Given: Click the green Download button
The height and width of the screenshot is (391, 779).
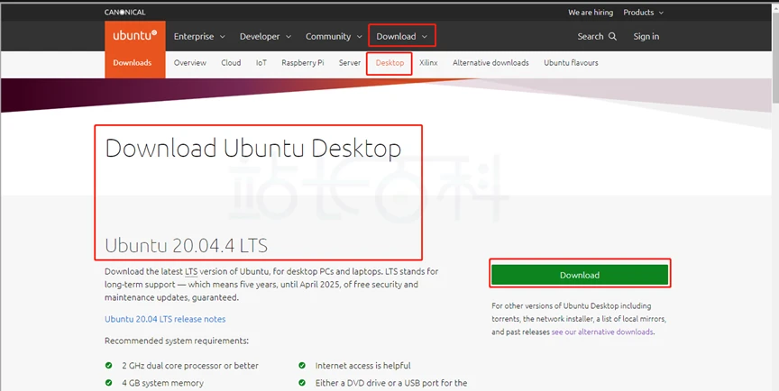Looking at the screenshot, I should [x=580, y=275].
